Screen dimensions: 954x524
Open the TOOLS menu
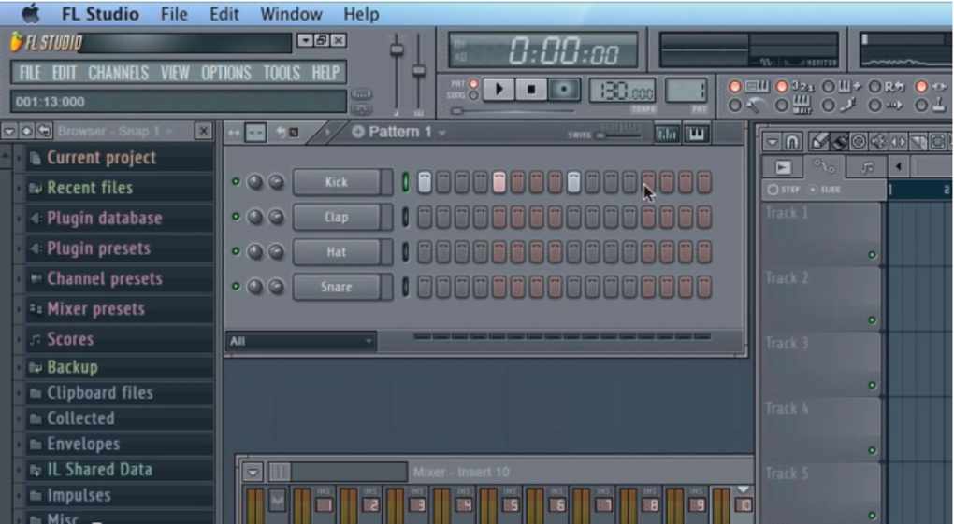[x=282, y=73]
